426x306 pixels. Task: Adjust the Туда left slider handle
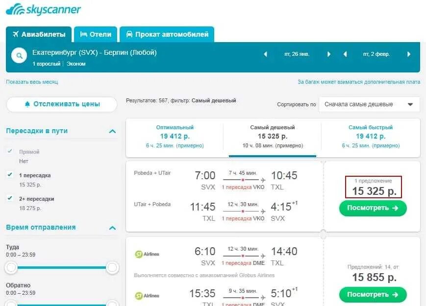[11, 268]
